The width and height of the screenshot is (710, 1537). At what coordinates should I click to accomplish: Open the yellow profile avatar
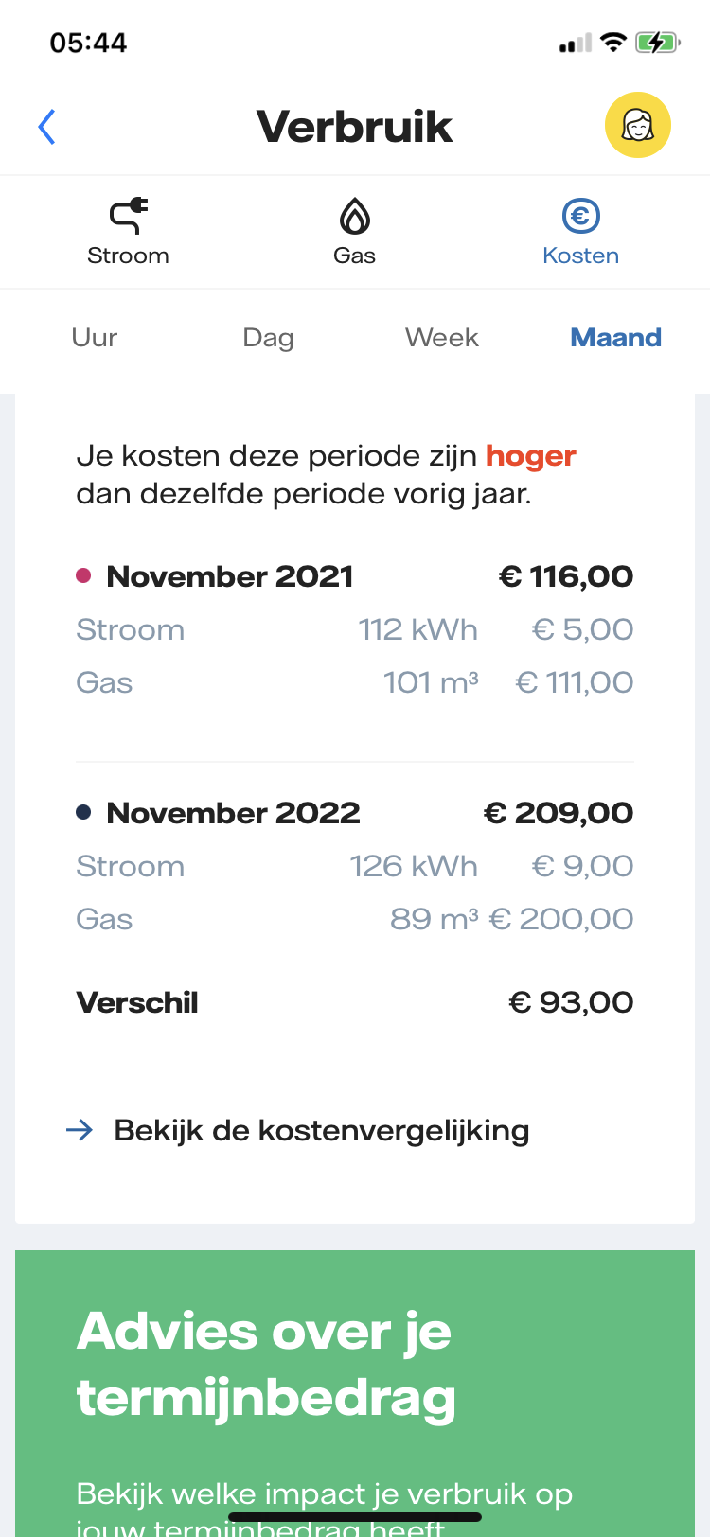(x=637, y=125)
